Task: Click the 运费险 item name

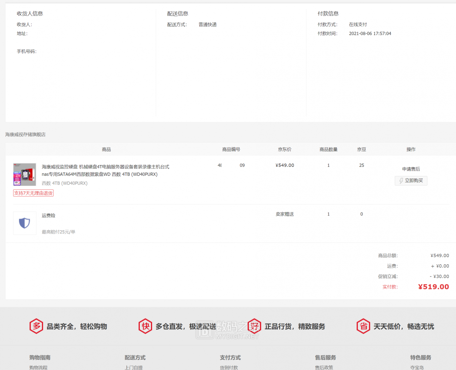Action: click(49, 215)
